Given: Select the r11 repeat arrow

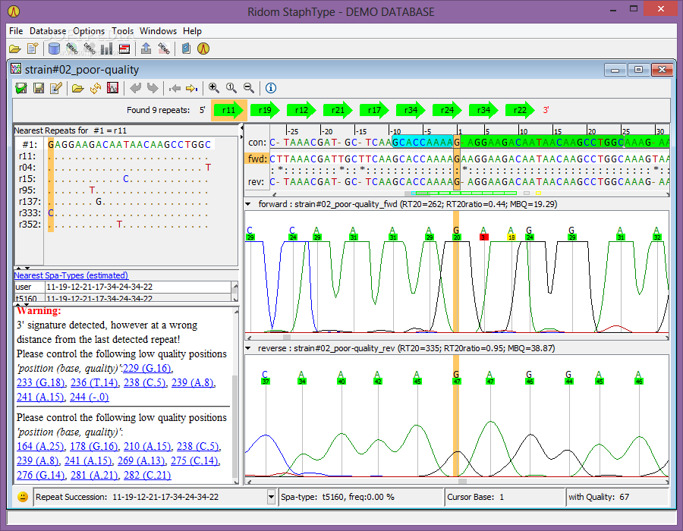Looking at the screenshot, I should pyautogui.click(x=229, y=110).
